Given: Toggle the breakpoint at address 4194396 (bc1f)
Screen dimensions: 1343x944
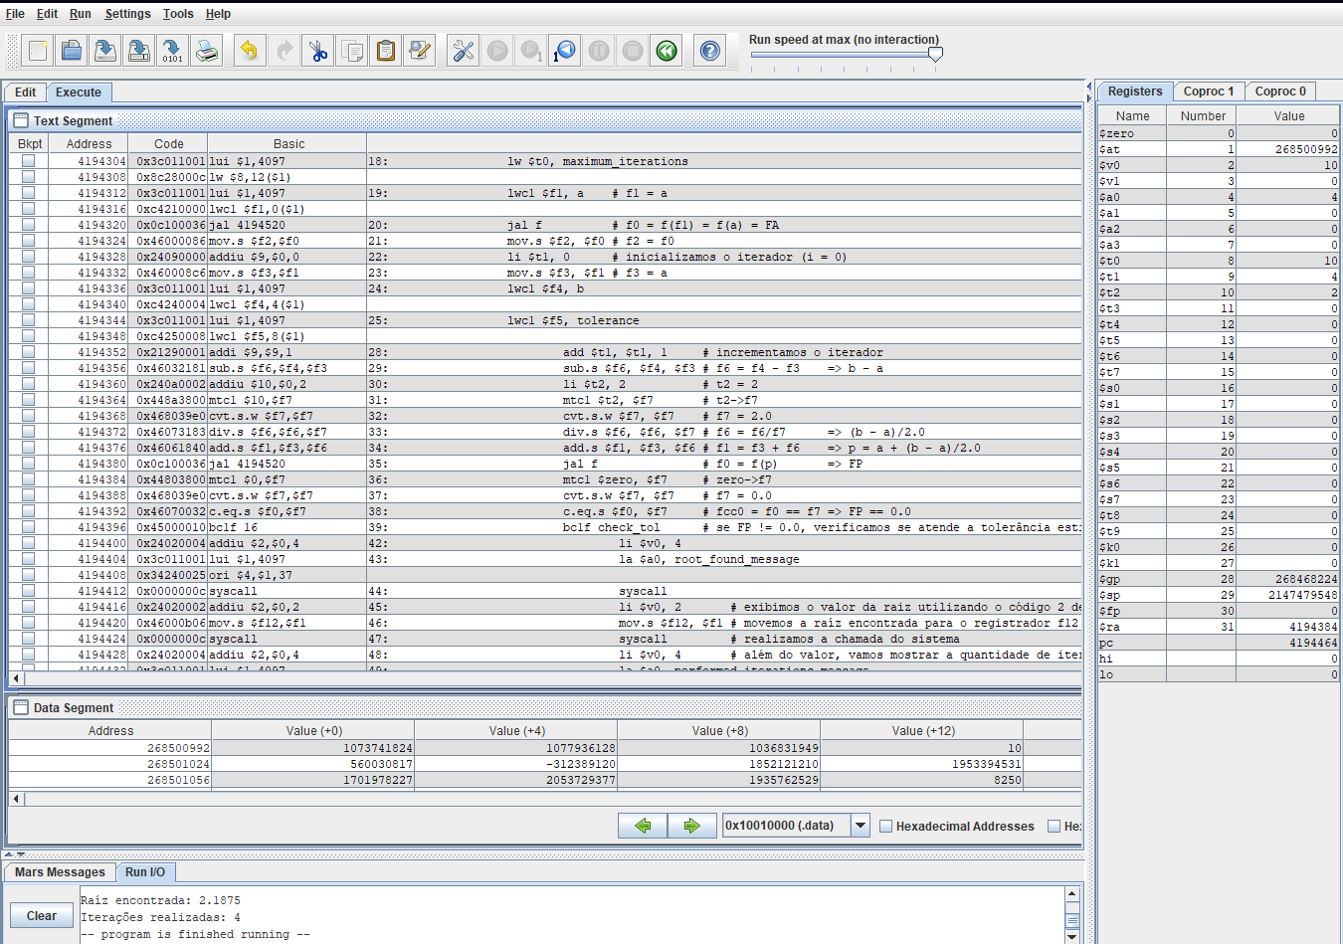Looking at the screenshot, I should [x=29, y=527].
